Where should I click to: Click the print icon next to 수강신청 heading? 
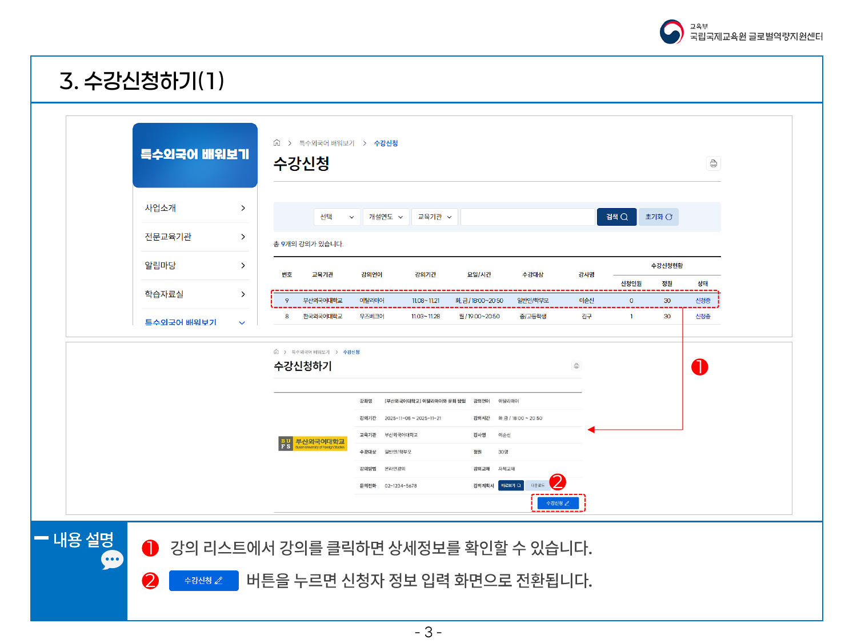pyautogui.click(x=713, y=163)
